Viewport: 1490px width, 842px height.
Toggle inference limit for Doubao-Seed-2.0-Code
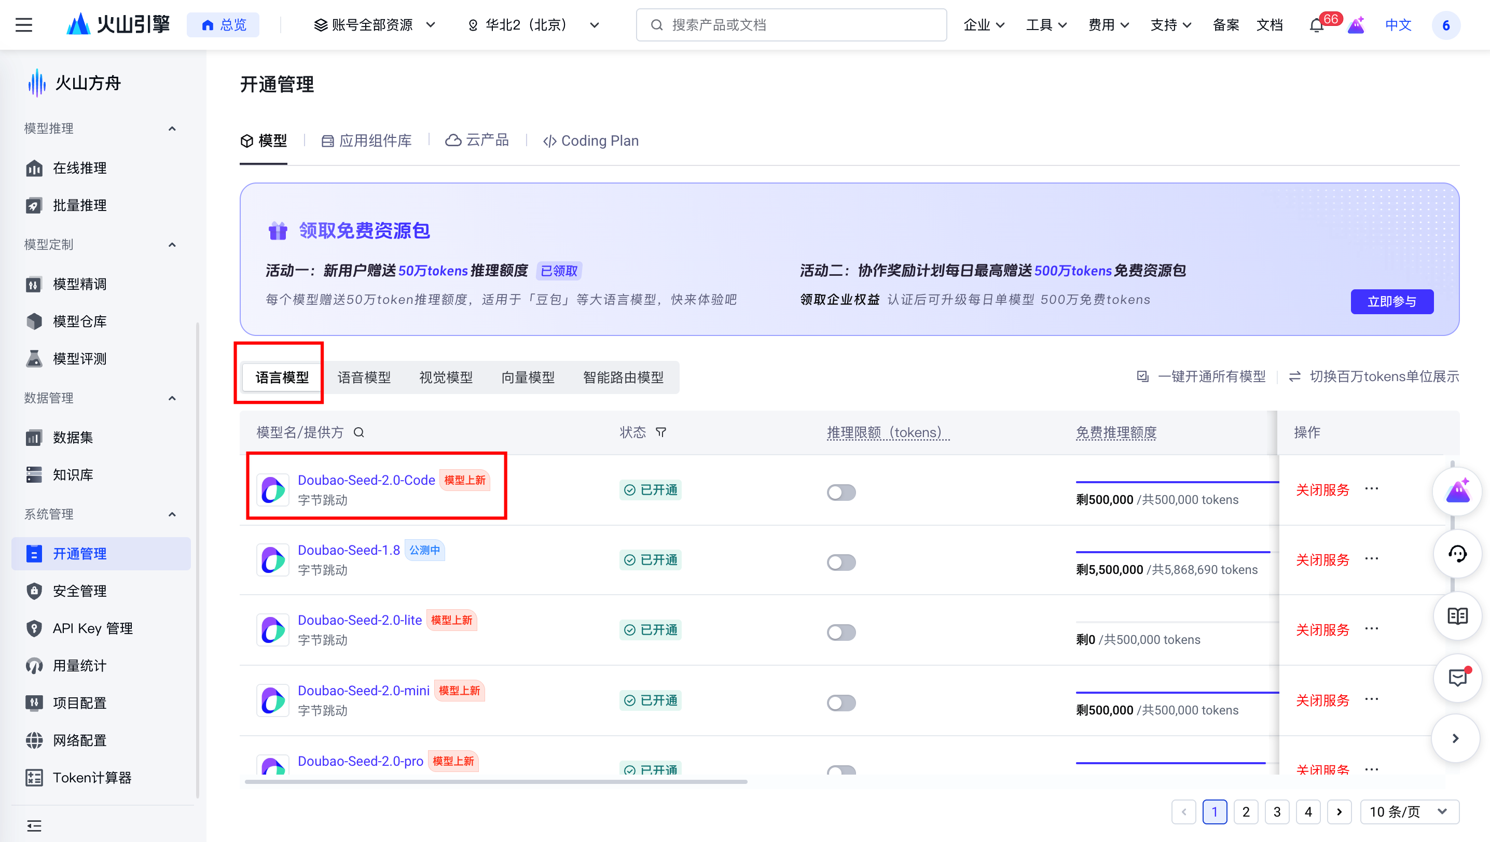(841, 492)
